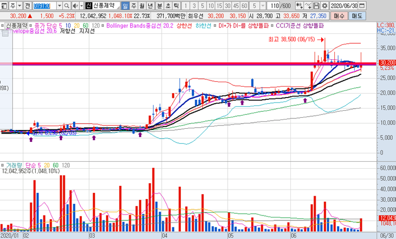Switch to the 분 minute chart tab
This screenshot has width=396, height=239.
pyautogui.click(x=159, y=5)
